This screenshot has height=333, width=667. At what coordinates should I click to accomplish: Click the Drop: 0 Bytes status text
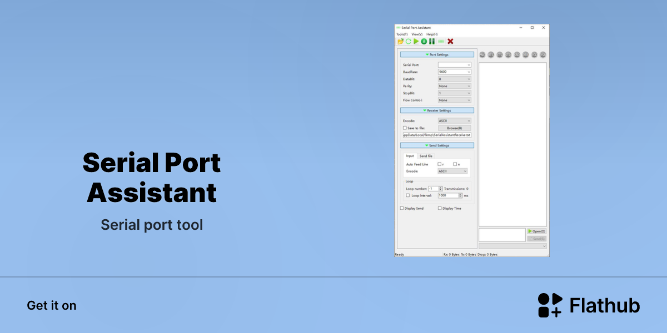click(487, 254)
